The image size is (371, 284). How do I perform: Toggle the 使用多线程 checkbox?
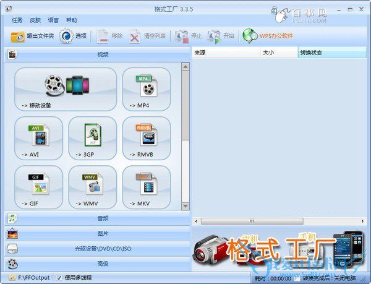point(59,278)
